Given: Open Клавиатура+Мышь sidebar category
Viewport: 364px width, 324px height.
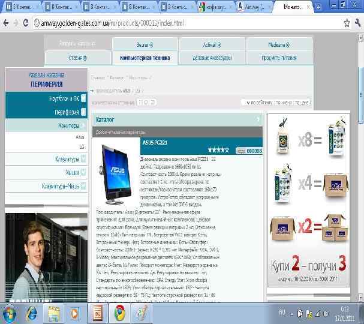Looking at the screenshot, I should pos(61,186).
